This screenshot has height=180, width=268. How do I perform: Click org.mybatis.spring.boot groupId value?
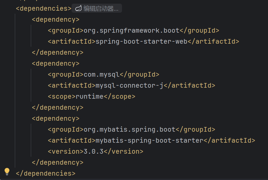click(130, 130)
